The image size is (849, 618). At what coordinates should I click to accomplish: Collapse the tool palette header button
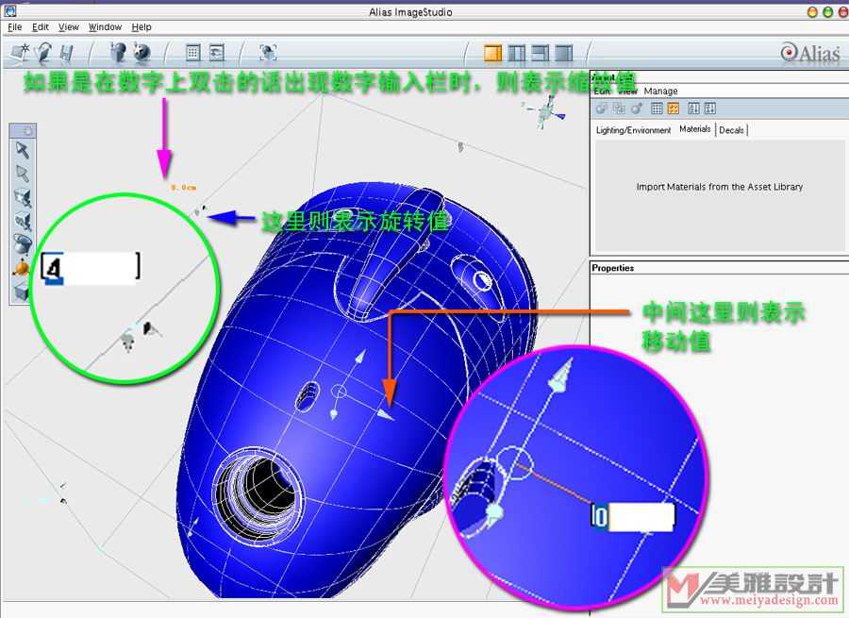coord(27,130)
